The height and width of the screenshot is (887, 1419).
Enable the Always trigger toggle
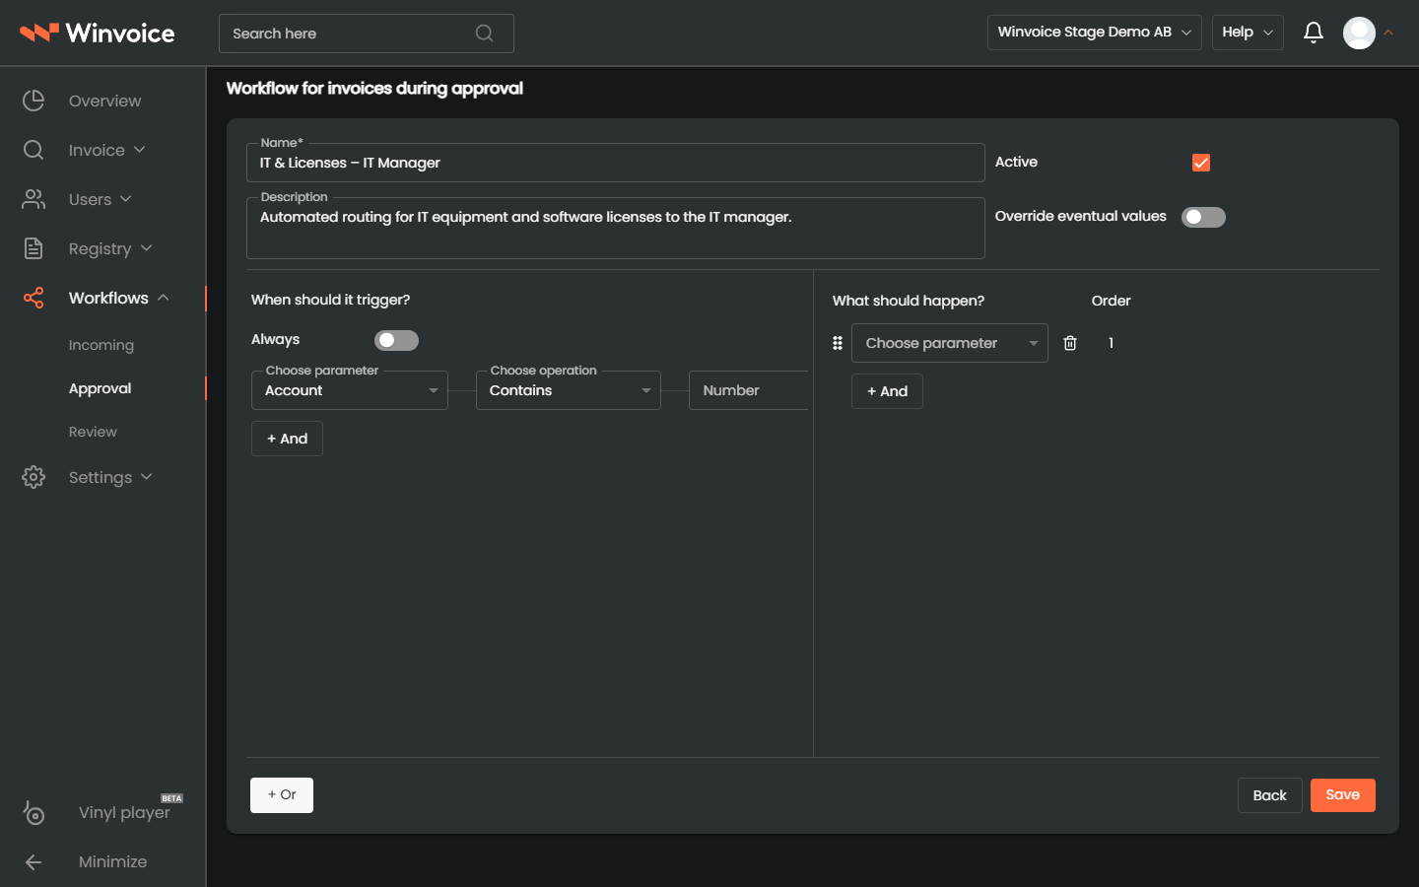pos(396,340)
